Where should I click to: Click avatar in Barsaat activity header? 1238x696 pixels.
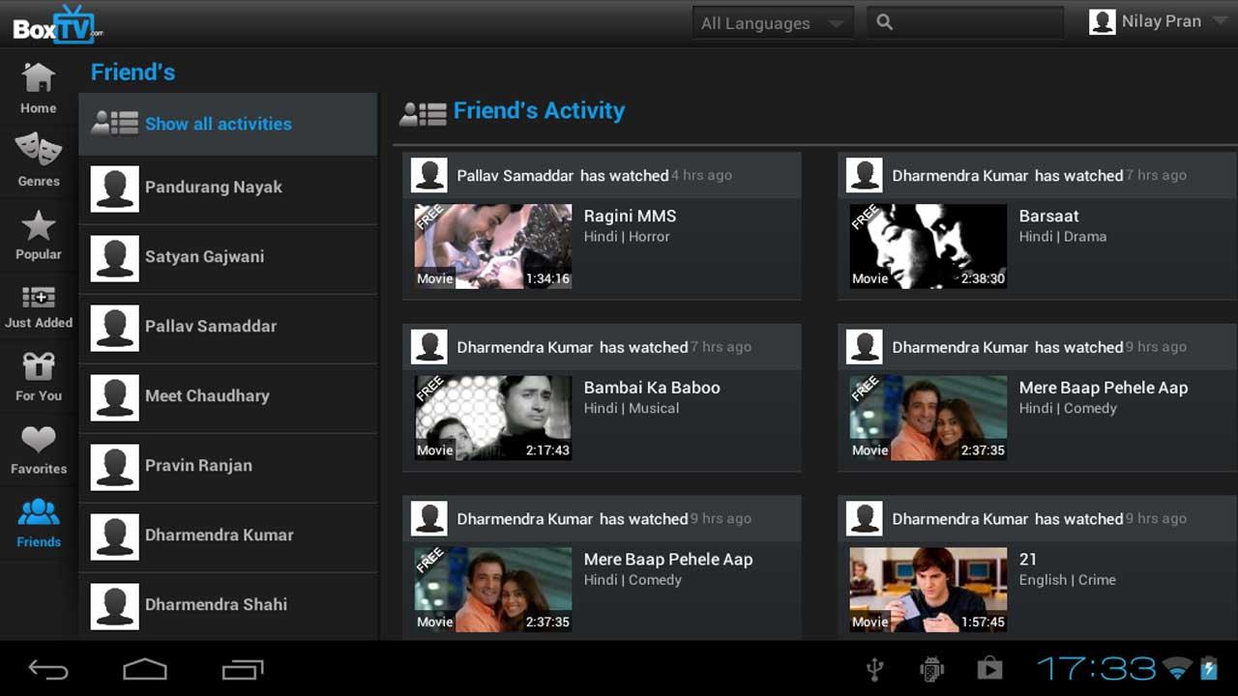pos(865,175)
